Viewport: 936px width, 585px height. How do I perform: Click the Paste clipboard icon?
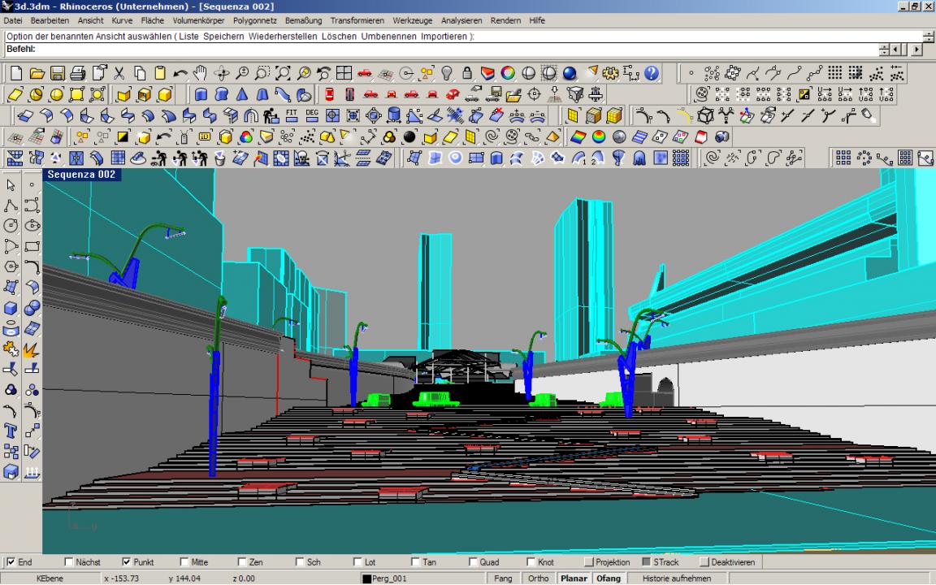coord(159,73)
